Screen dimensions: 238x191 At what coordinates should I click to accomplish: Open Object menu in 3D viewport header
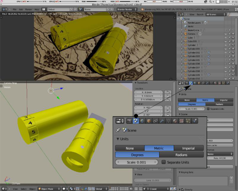pyautogui.click(x=33, y=189)
